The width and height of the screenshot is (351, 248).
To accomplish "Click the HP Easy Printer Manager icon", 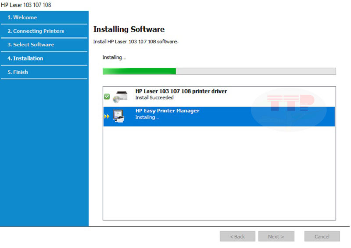I will point(119,116).
